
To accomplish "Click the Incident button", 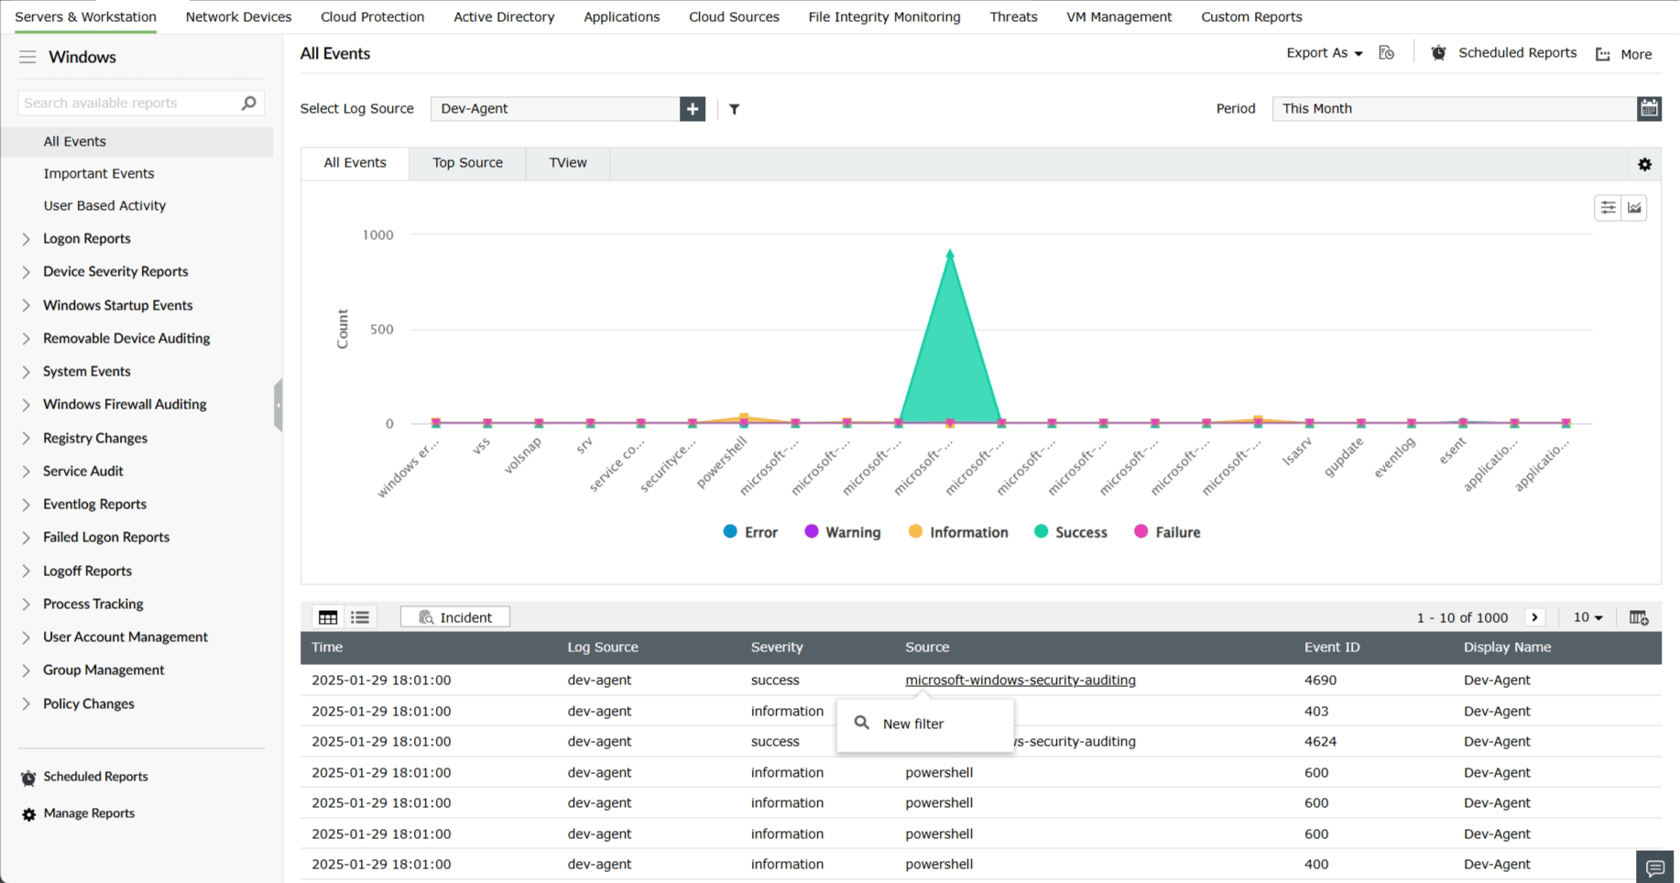I will (455, 616).
